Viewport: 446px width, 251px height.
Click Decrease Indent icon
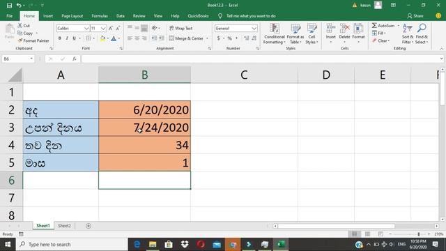[x=154, y=38]
